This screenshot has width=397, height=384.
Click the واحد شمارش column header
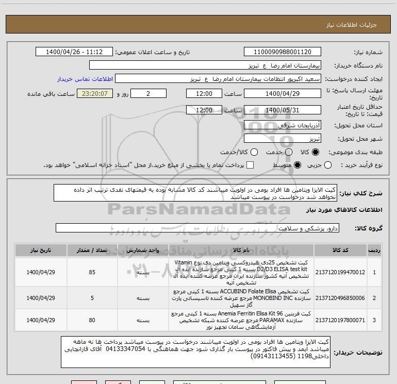[x=143, y=250]
